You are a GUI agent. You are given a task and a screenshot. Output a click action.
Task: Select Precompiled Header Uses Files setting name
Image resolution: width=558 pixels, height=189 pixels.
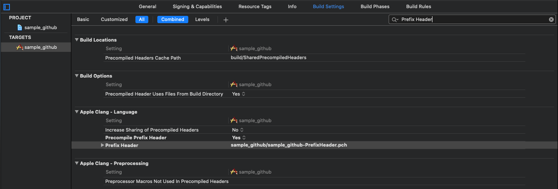164,94
